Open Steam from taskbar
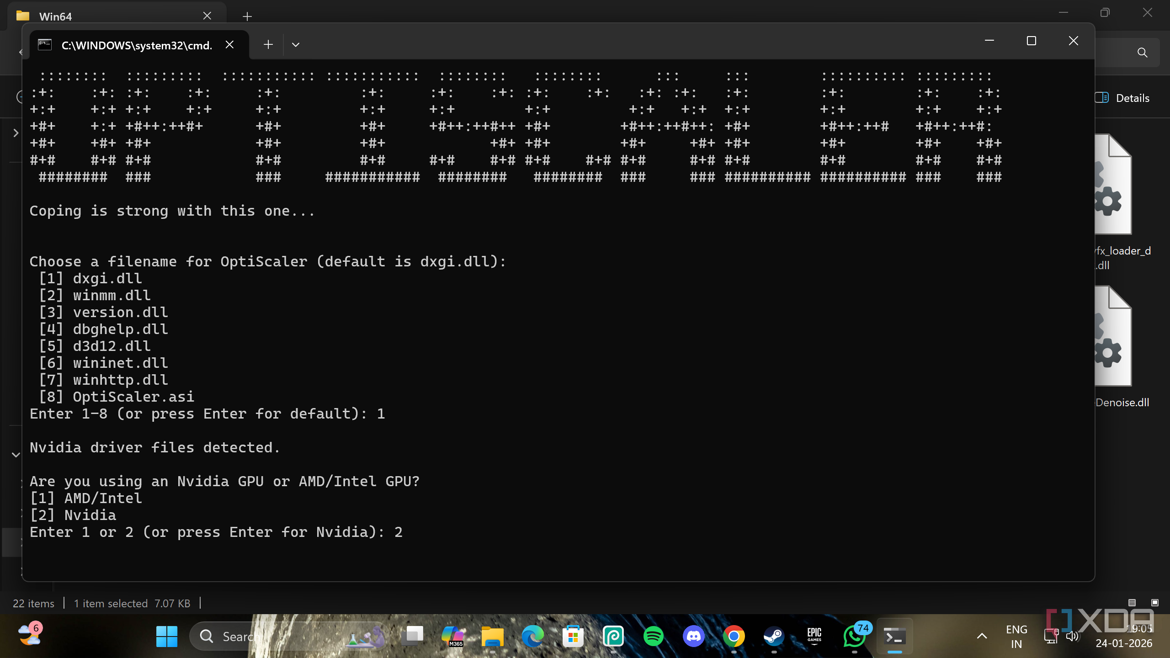 pos(774,636)
